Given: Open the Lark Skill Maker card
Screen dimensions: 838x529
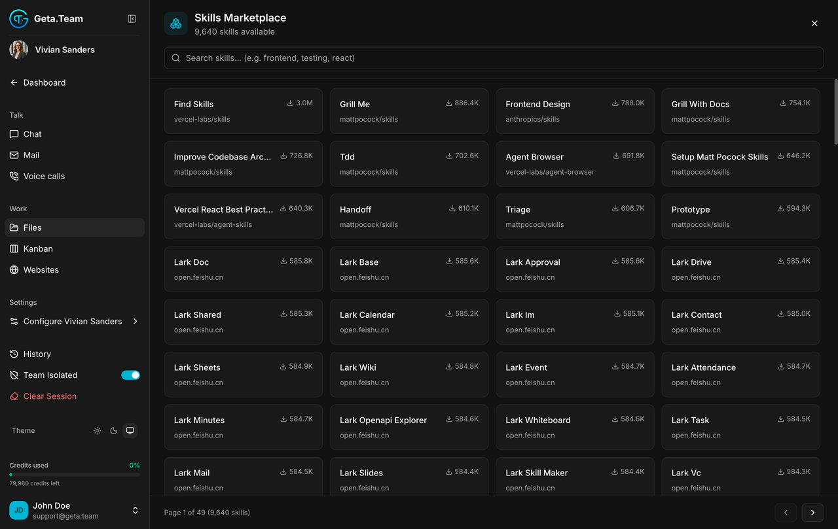Looking at the screenshot, I should [575, 477].
